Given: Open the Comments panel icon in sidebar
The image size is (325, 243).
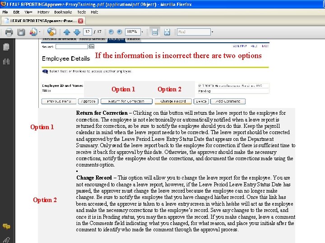Looking at the screenshot, I should pyautogui.click(x=6, y=226).
